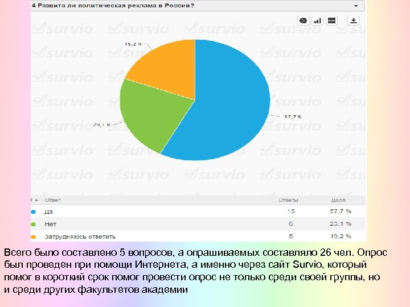Switch to horizontal rows view
This screenshot has width=410, height=307.
tap(331, 20)
